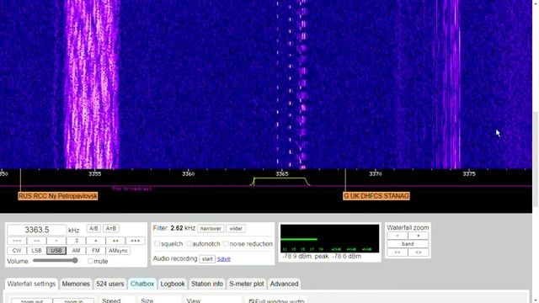The width and height of the screenshot is (539, 303).
Task: Zoom in the waterfall with plus button
Action: [419, 236]
